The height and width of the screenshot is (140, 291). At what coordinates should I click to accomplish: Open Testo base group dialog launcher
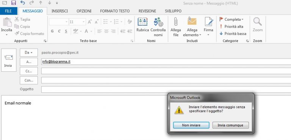pos(132,41)
